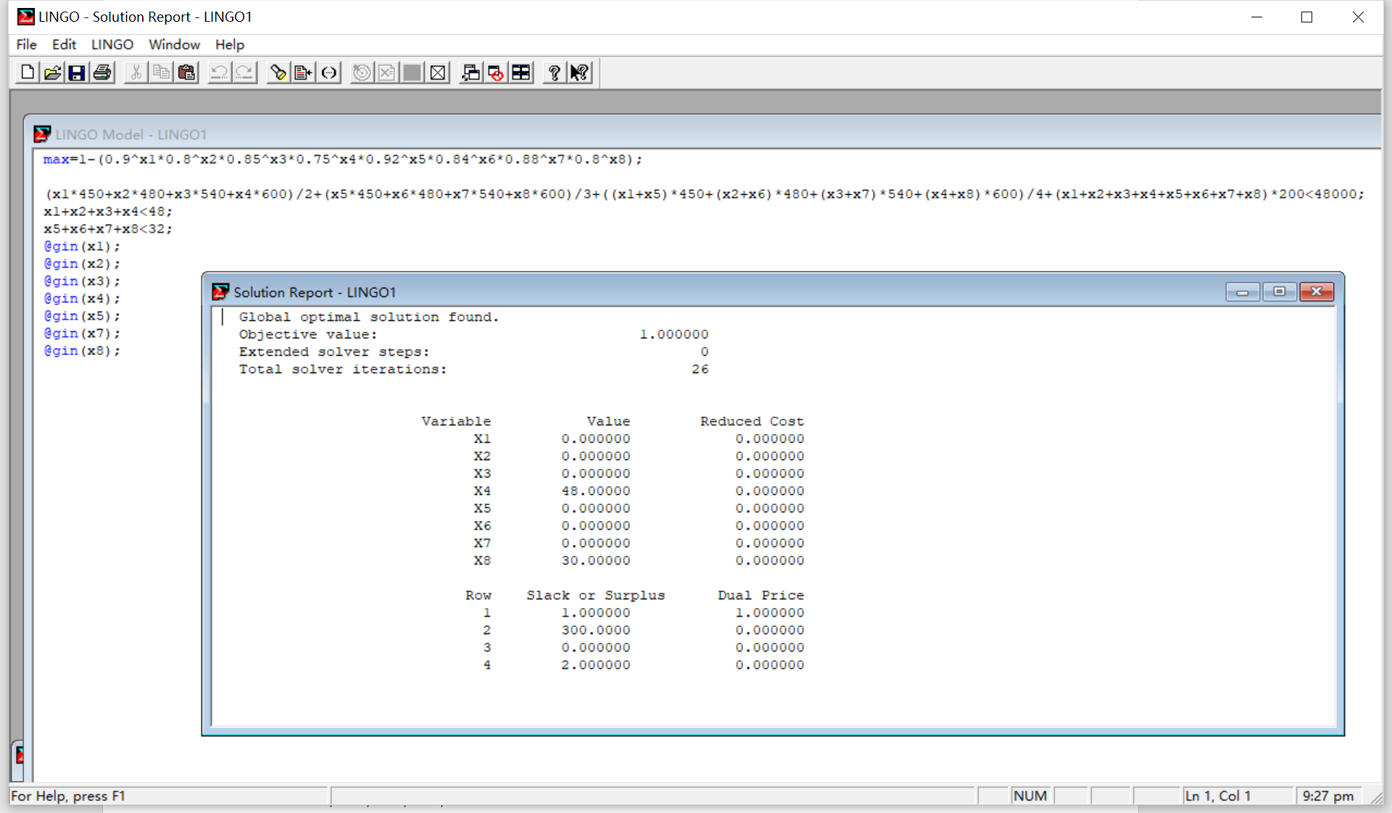Click the LINGO Model - LINGO1 title bar
Viewport: 1392px width, 813px height.
pos(435,134)
